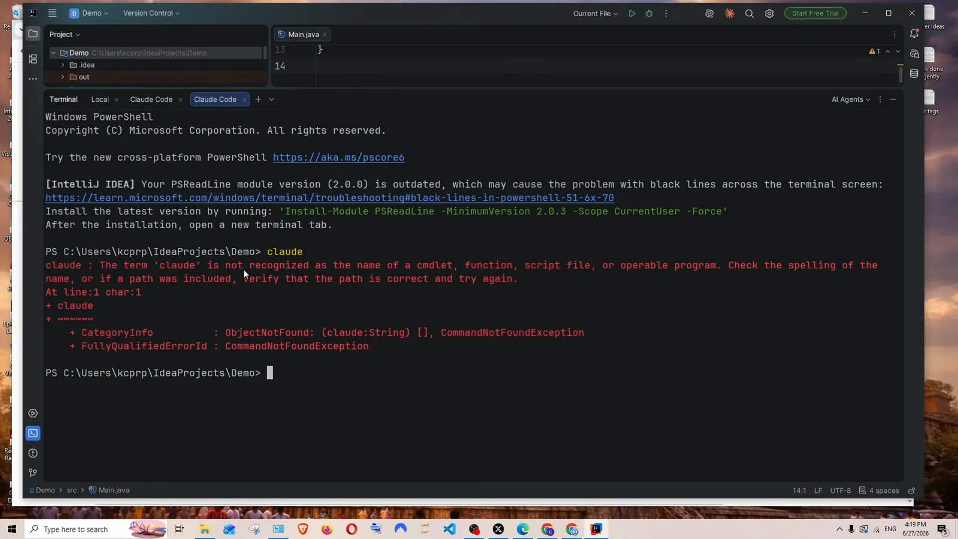Open terminal new session options chevron

(x=271, y=99)
